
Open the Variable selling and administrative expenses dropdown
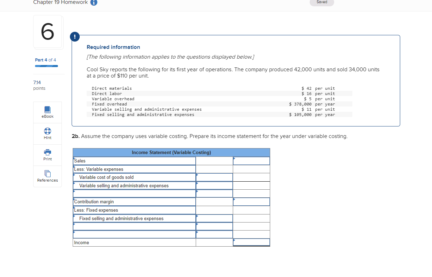[134, 185]
